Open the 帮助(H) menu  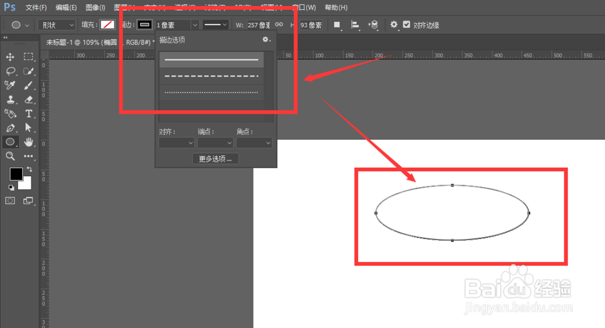(x=336, y=7)
